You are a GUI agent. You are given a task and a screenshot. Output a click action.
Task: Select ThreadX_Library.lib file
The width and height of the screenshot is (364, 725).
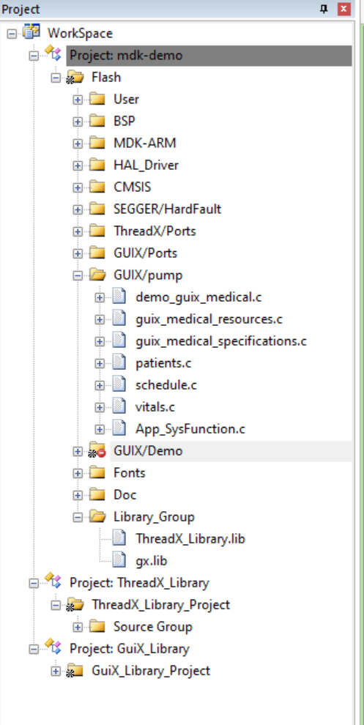coord(190,539)
